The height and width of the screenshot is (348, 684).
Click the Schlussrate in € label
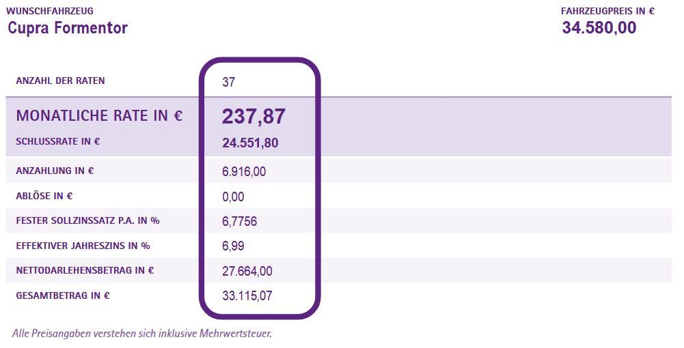58,142
